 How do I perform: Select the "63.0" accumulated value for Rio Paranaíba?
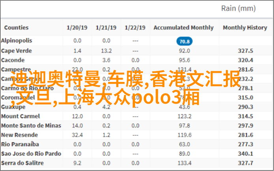tap(184, 144)
